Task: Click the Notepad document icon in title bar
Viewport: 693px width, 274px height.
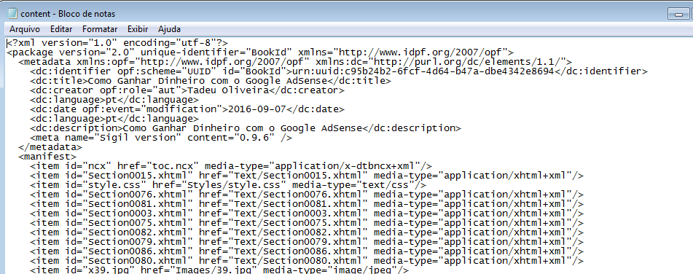Action: [12, 14]
